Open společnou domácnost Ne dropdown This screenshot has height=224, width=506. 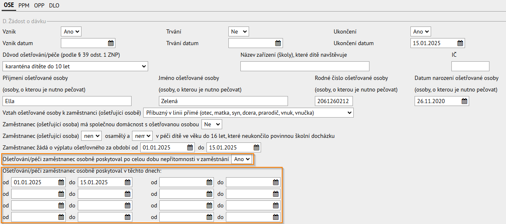click(211, 124)
